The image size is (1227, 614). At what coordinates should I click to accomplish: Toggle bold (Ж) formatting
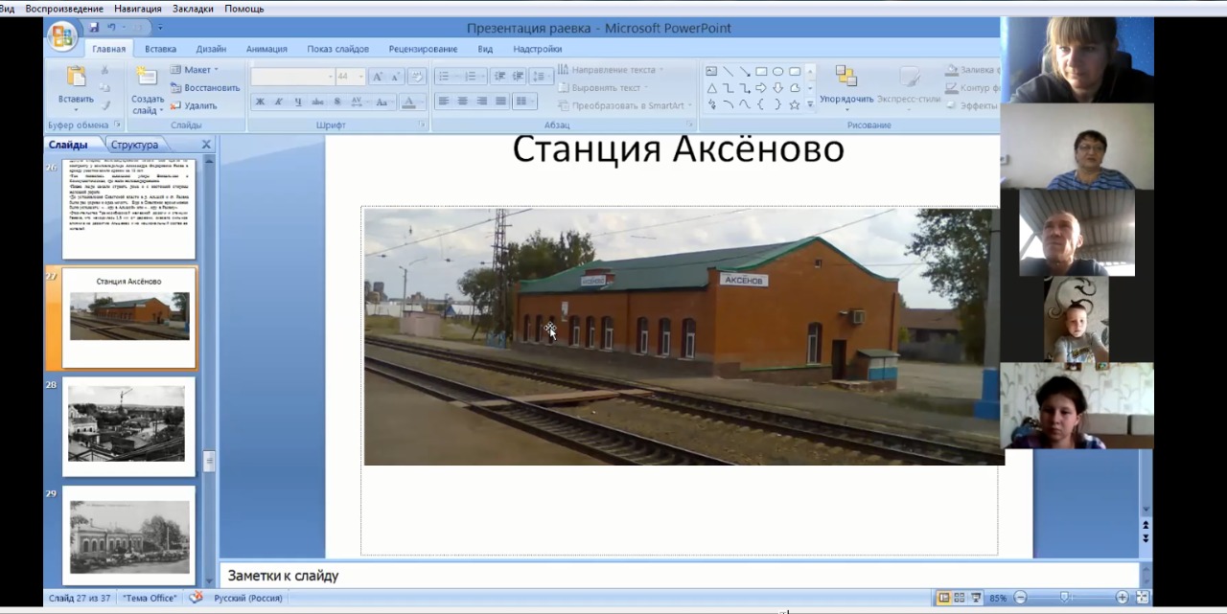pos(260,102)
